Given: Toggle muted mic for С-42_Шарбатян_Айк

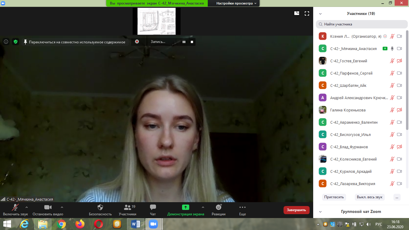Looking at the screenshot, I should (392, 85).
